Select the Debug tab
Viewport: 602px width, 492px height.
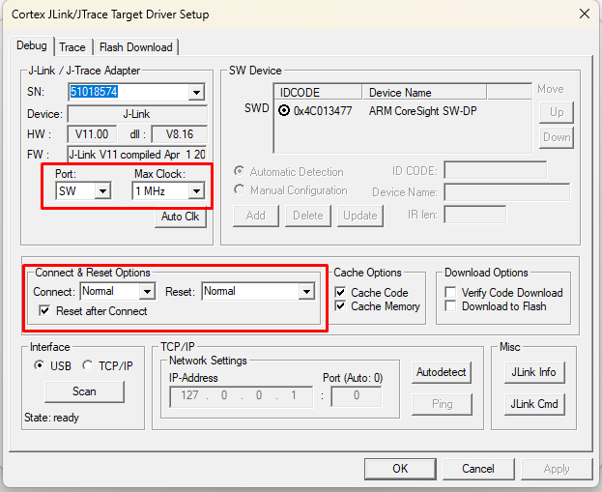point(32,45)
